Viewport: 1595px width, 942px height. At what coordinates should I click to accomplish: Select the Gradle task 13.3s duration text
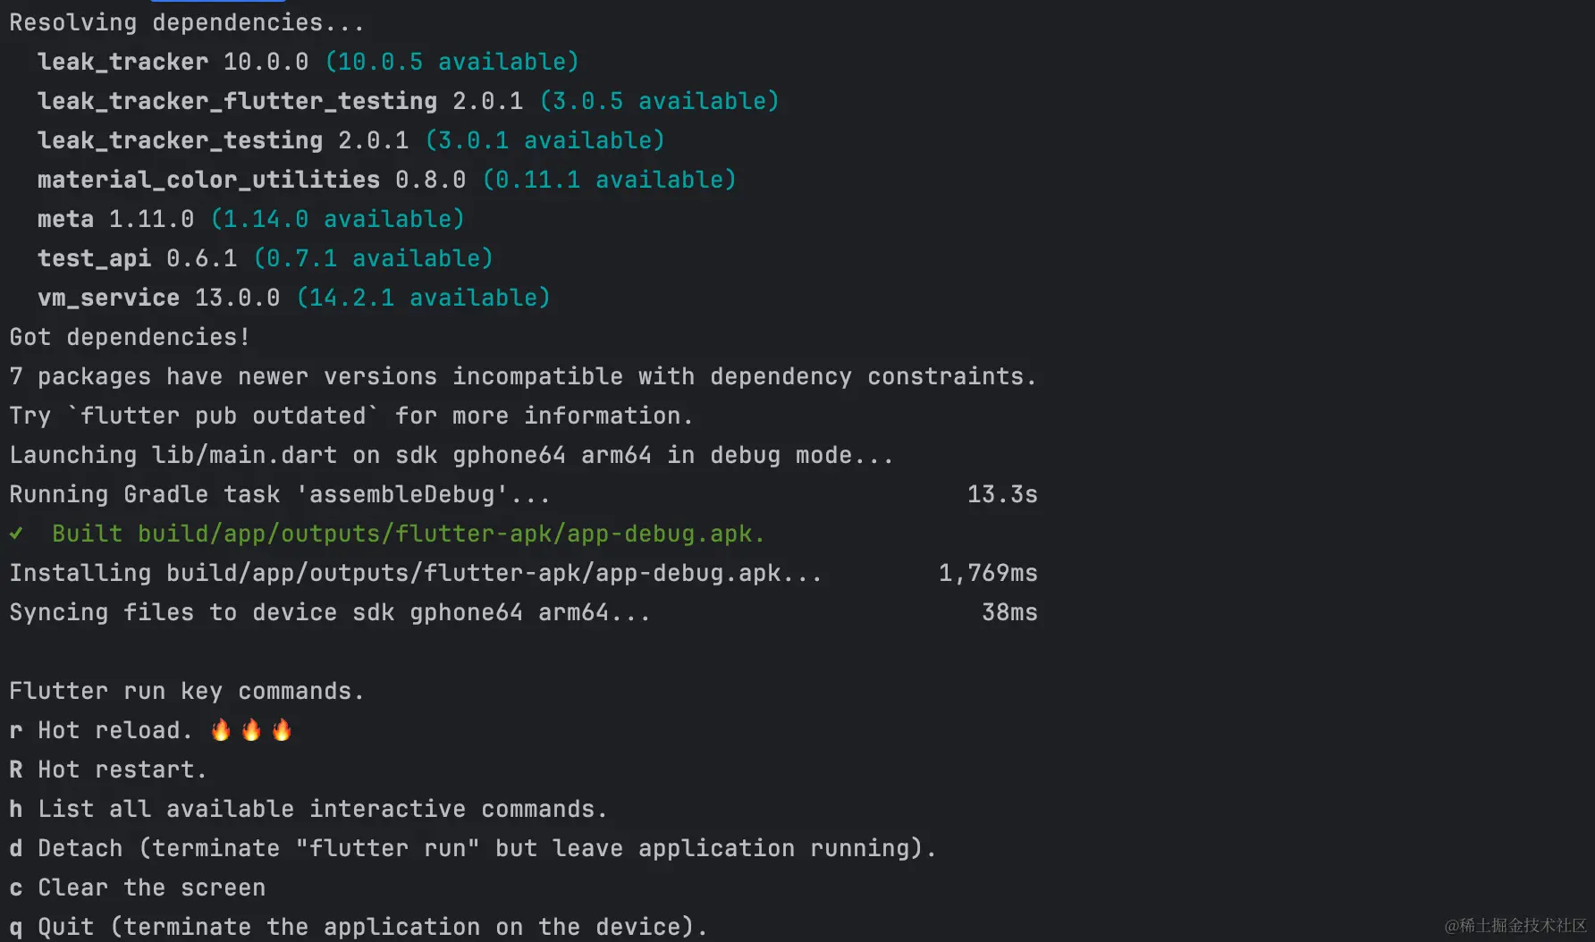(1001, 493)
